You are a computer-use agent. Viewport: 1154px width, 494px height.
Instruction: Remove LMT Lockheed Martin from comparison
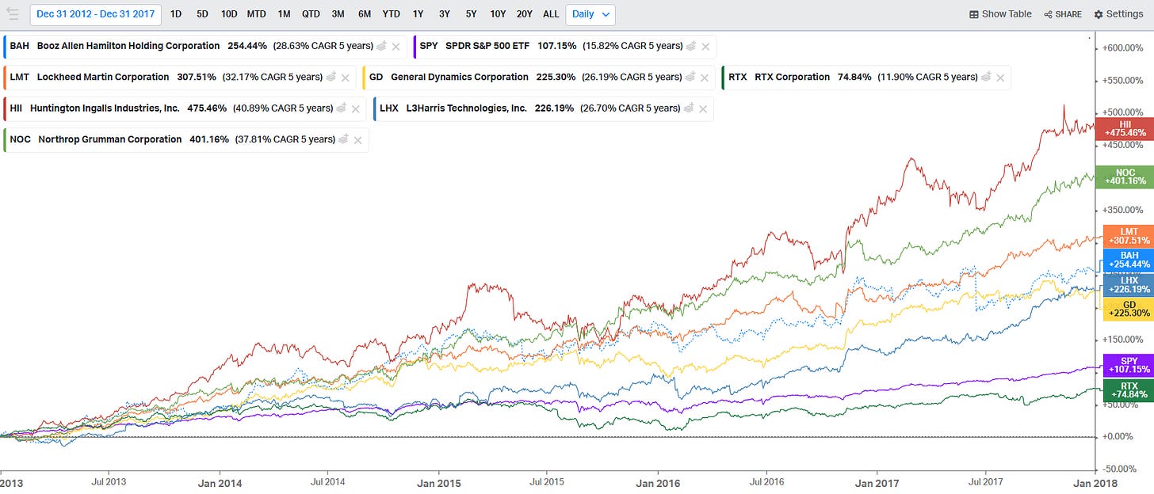tap(345, 78)
